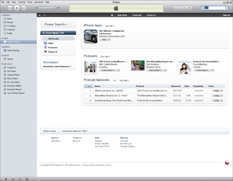Click the Previous track rewind button
The image size is (233, 181).
[10, 8]
